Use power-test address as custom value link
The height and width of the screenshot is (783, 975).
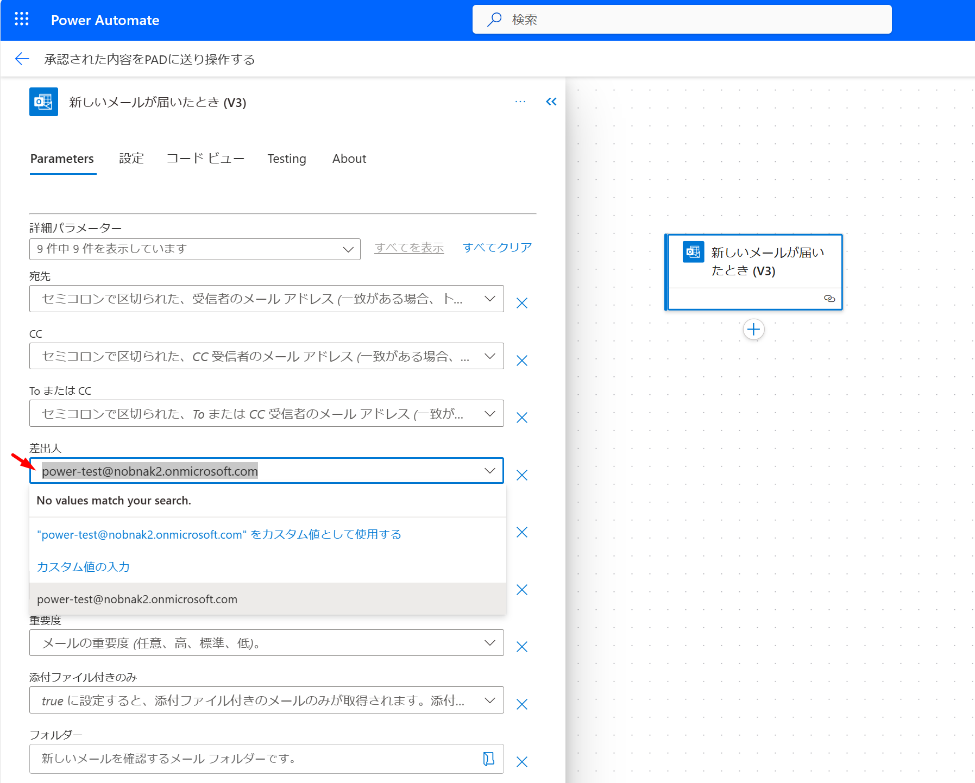pos(219,534)
